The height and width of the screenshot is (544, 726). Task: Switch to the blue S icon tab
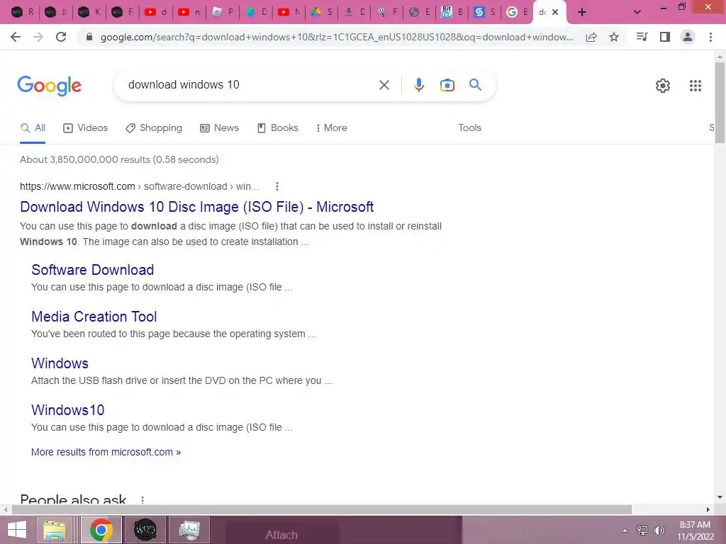tap(485, 12)
